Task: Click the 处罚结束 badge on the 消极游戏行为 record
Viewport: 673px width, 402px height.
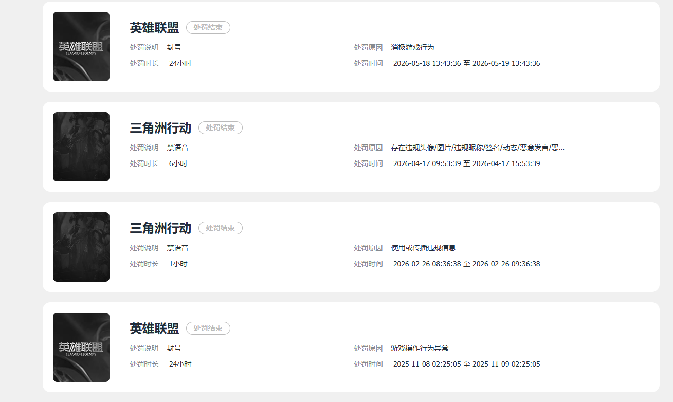Action: click(x=208, y=28)
